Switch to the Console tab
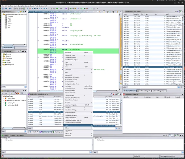Screen dimensions: 185x159 point(34,132)
